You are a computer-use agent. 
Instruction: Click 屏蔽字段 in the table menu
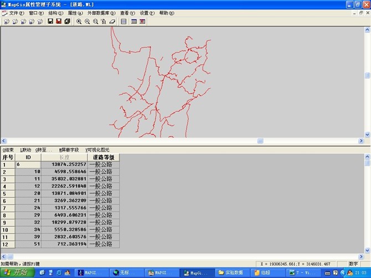pyautogui.click(x=69, y=150)
